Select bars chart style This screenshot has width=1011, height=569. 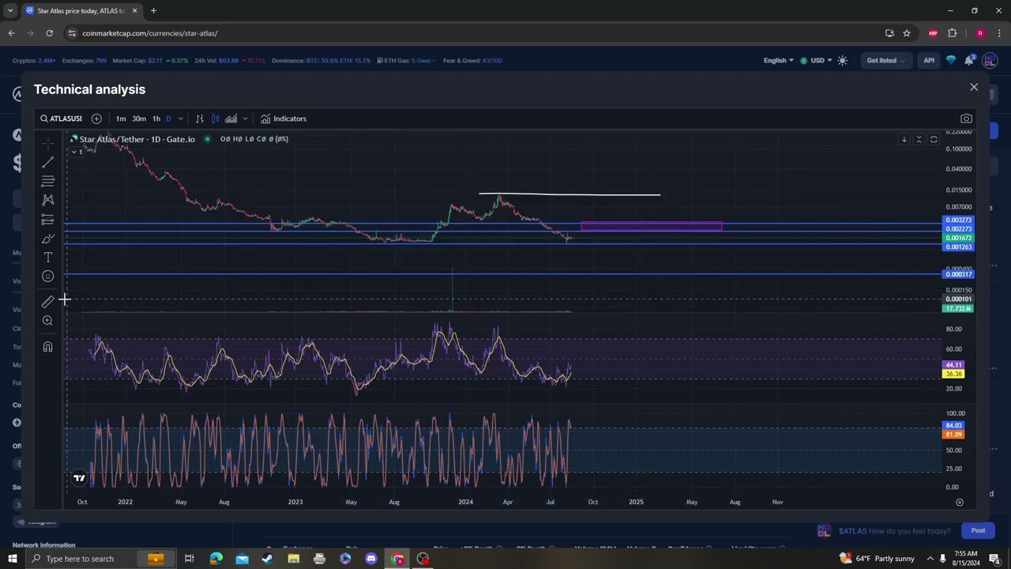click(x=200, y=119)
